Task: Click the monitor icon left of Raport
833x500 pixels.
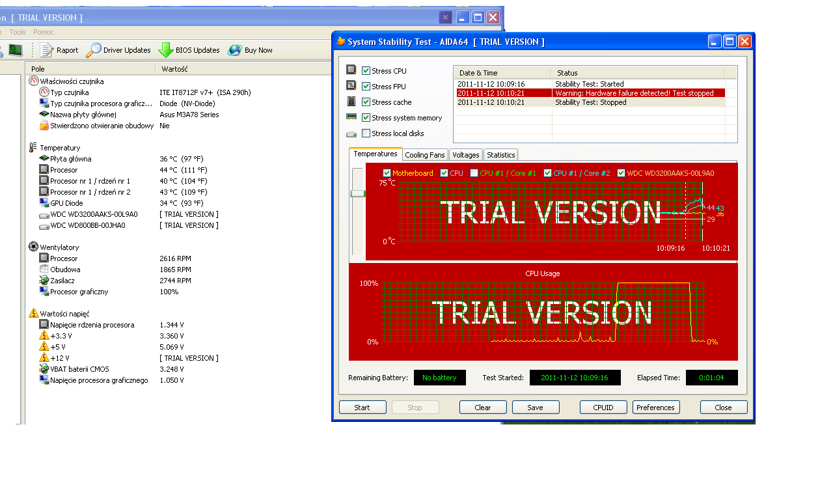Action: 16,50
